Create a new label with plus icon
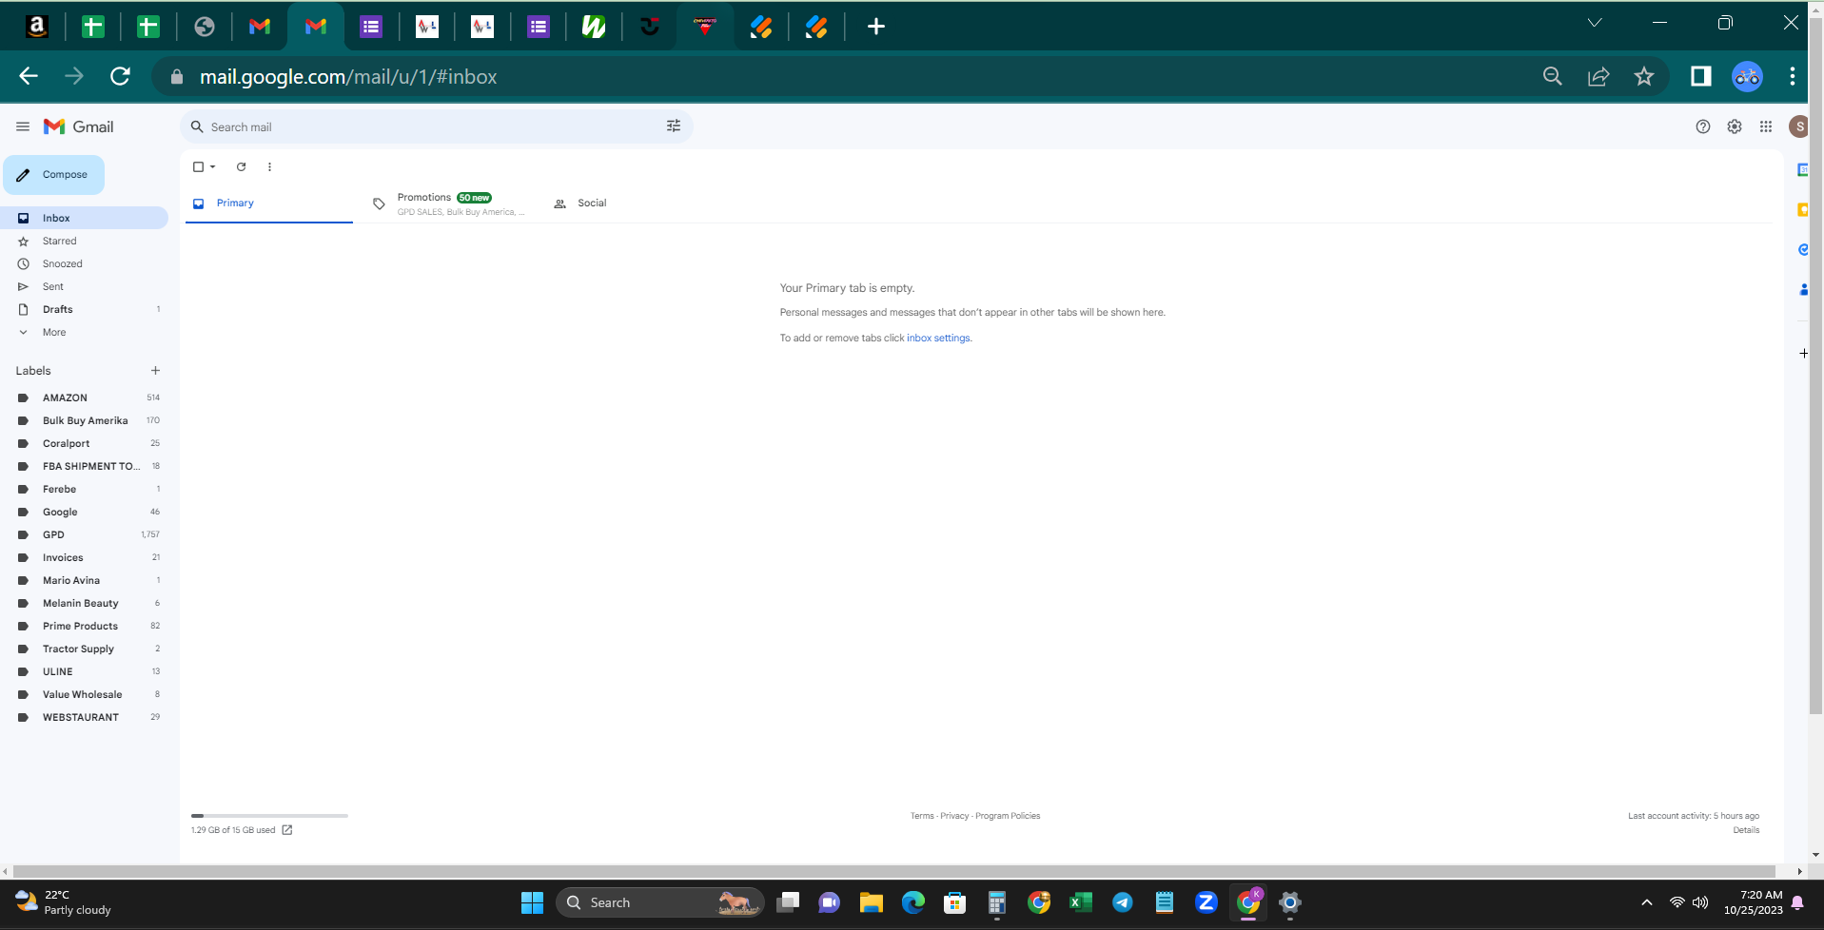The width and height of the screenshot is (1824, 930). click(x=155, y=371)
